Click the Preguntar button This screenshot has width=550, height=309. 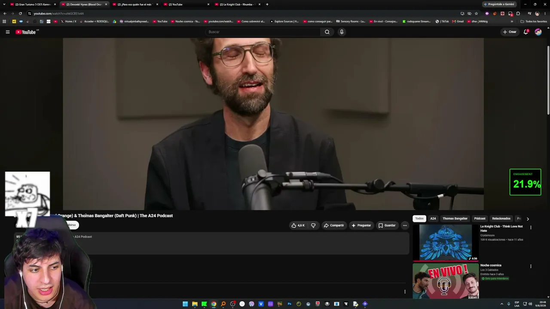tap(361, 225)
